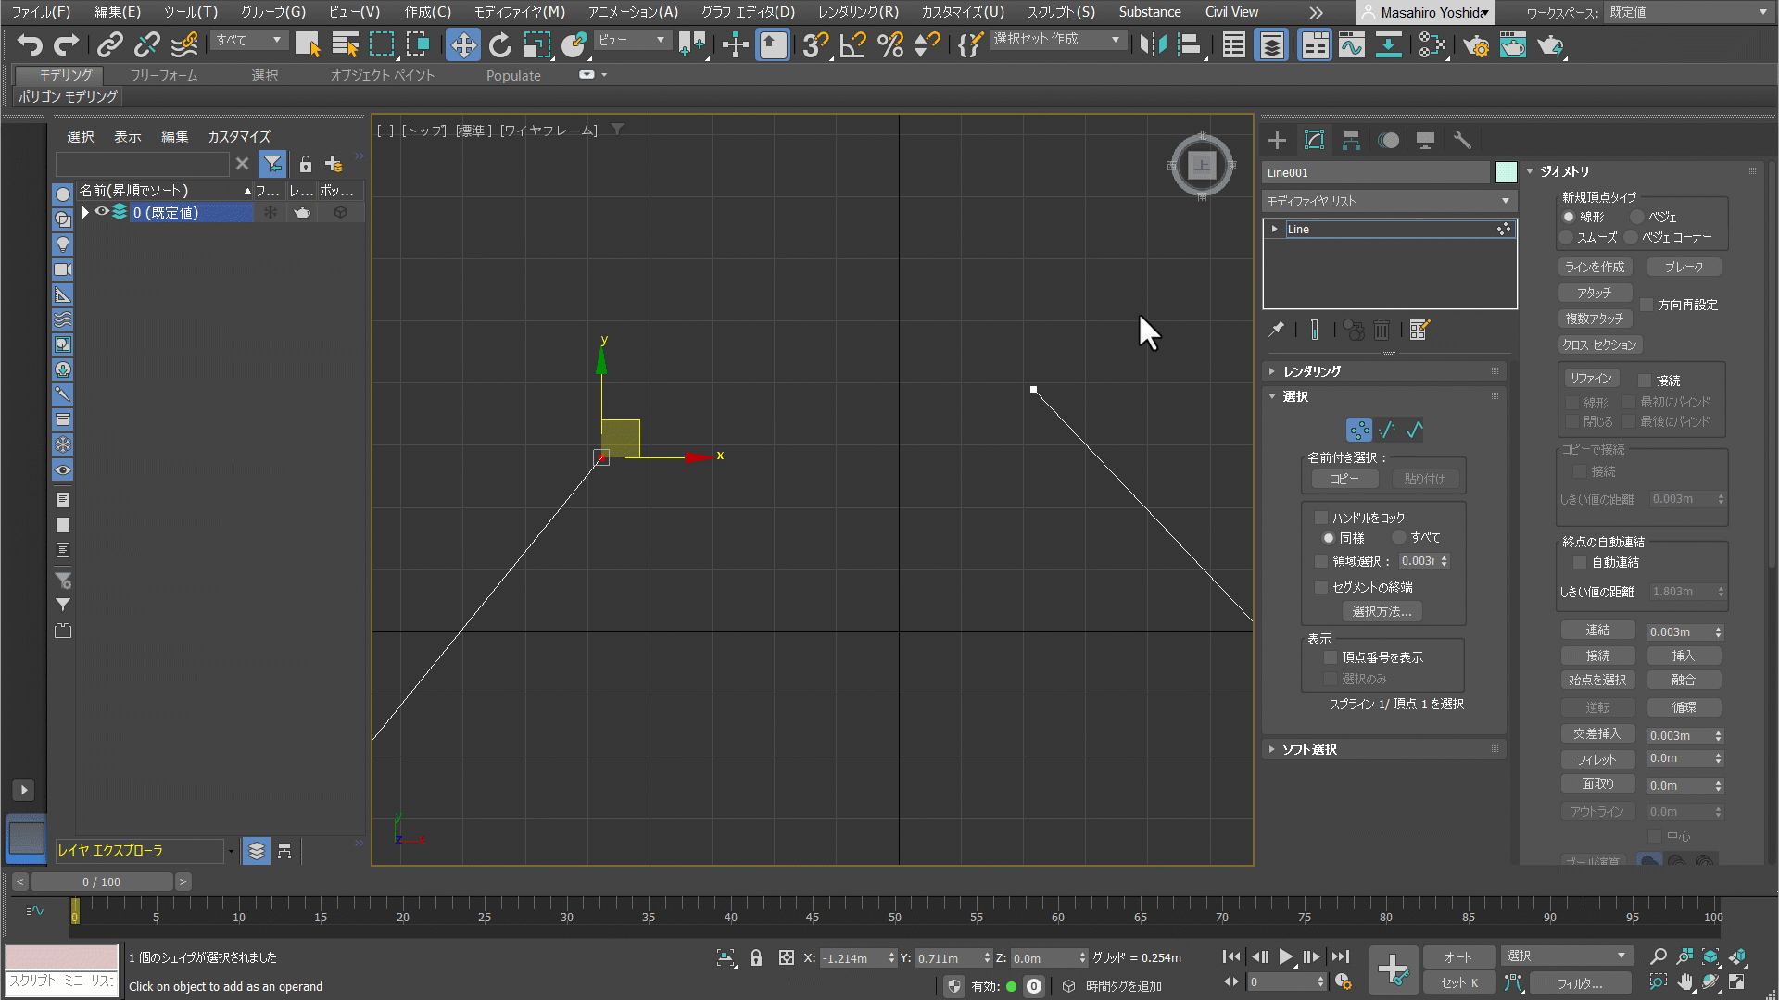This screenshot has height=1000, width=1779.
Task: Enable the 方向再設定 checkbox
Action: (x=1647, y=305)
